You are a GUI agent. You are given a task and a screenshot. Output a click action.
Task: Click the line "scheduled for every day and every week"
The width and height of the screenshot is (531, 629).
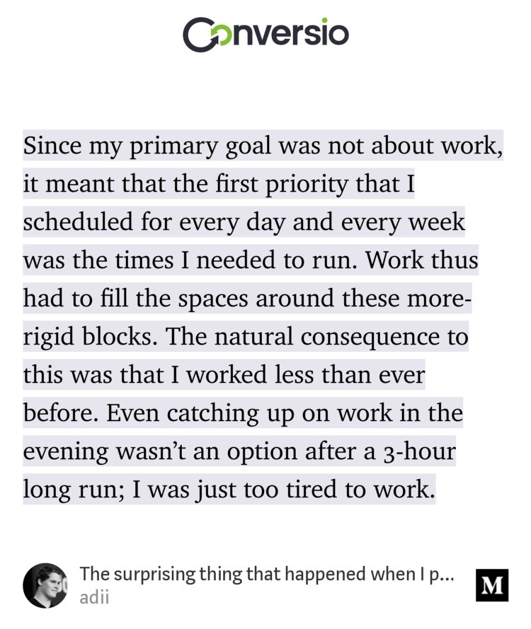pos(244,221)
